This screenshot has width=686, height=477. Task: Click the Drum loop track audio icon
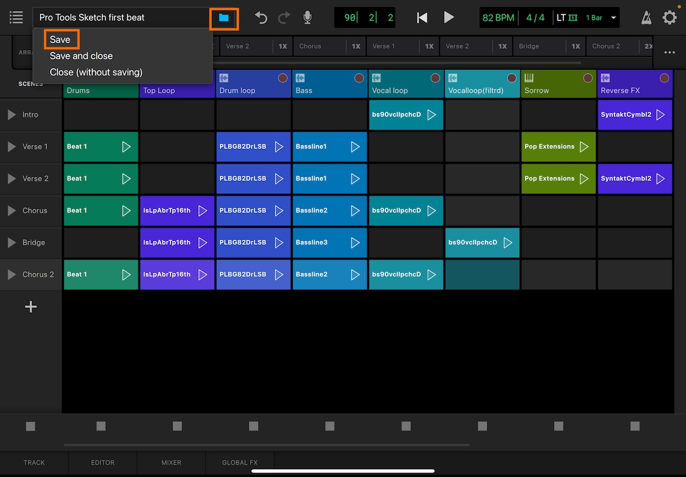point(224,78)
